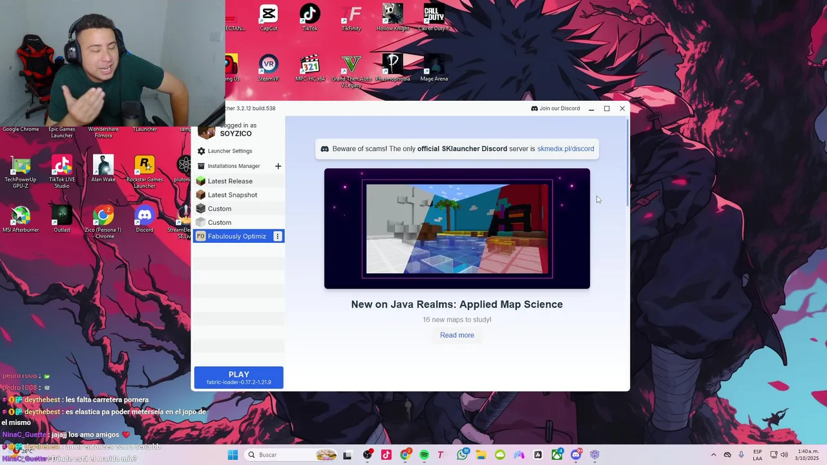The width and height of the screenshot is (827, 465).
Task: Open Discord desktop shortcut
Action: (145, 219)
